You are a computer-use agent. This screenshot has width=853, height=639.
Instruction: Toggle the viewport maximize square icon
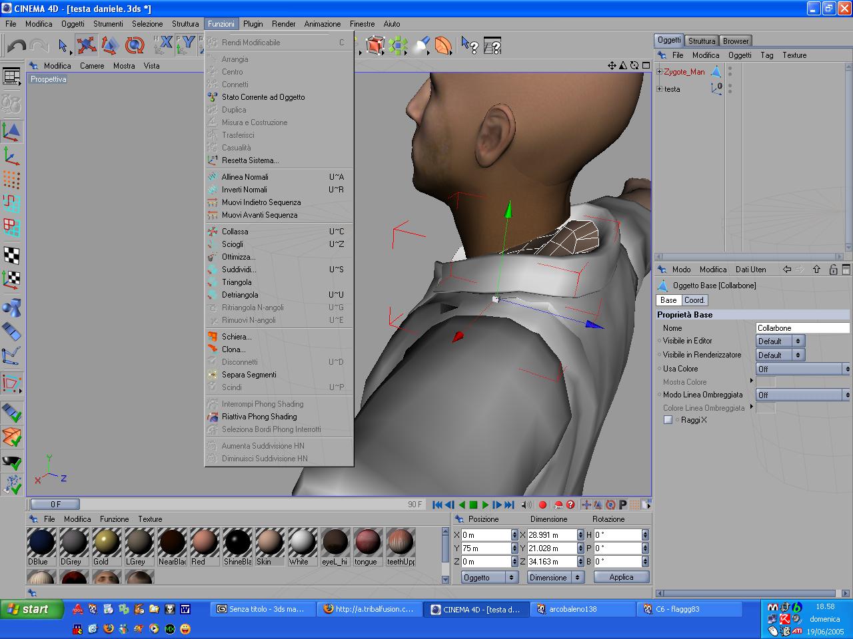646,65
